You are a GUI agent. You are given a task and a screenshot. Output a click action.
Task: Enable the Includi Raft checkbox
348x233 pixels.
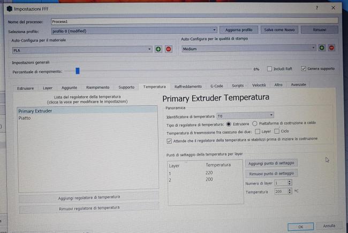269,69
